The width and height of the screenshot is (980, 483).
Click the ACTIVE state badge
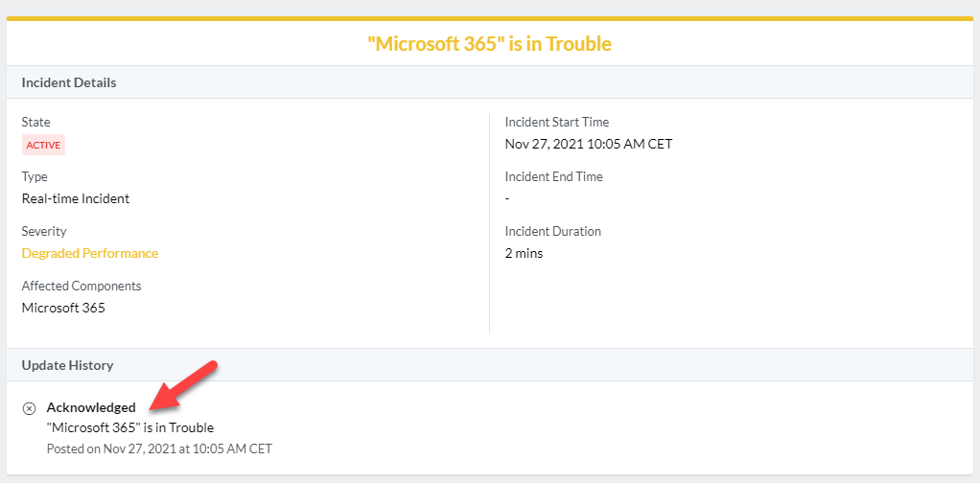[43, 145]
